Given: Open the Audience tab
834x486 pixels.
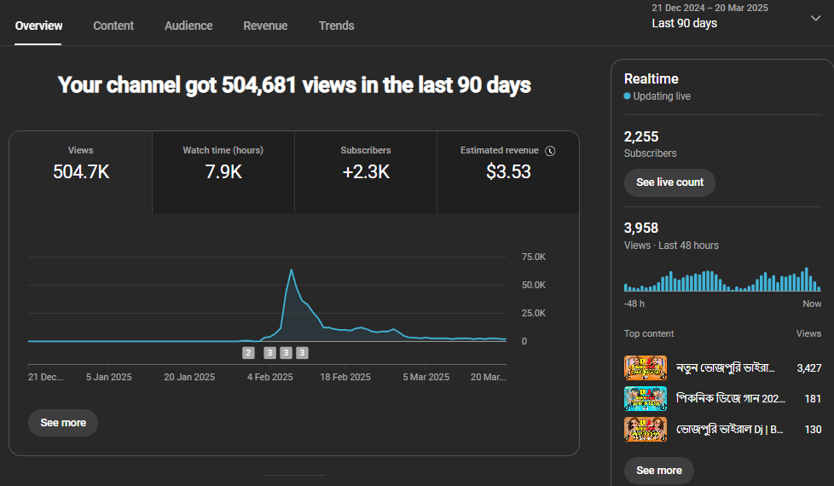Looking at the screenshot, I should point(188,26).
